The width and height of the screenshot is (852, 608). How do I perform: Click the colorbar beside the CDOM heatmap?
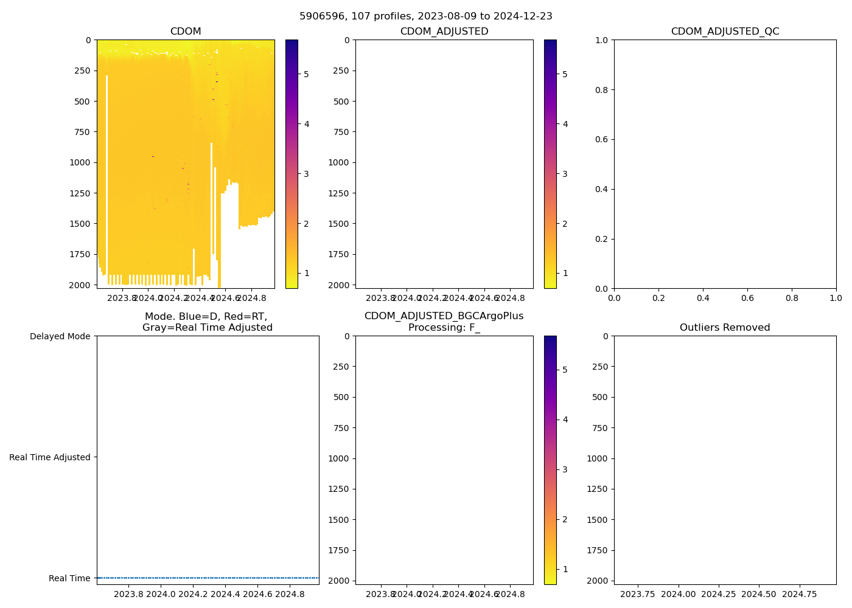click(x=292, y=164)
